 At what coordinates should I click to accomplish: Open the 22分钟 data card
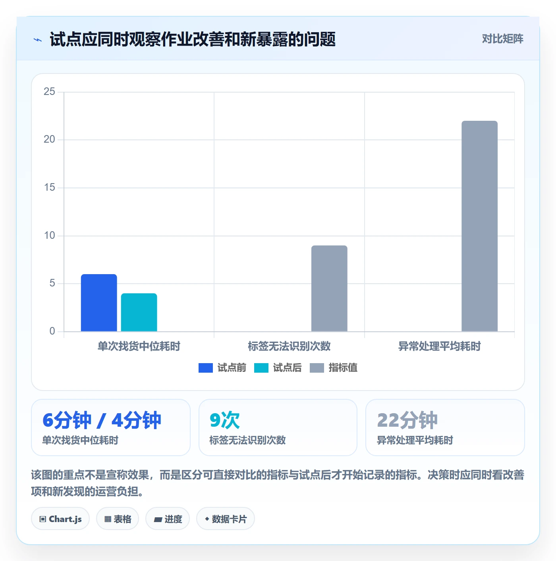pyautogui.click(x=445, y=428)
